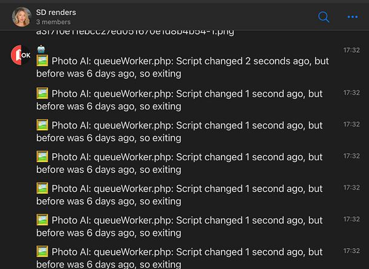The height and width of the screenshot is (269, 369).
Task: Select the fifth queueWorker.php message text
Action: [180, 195]
